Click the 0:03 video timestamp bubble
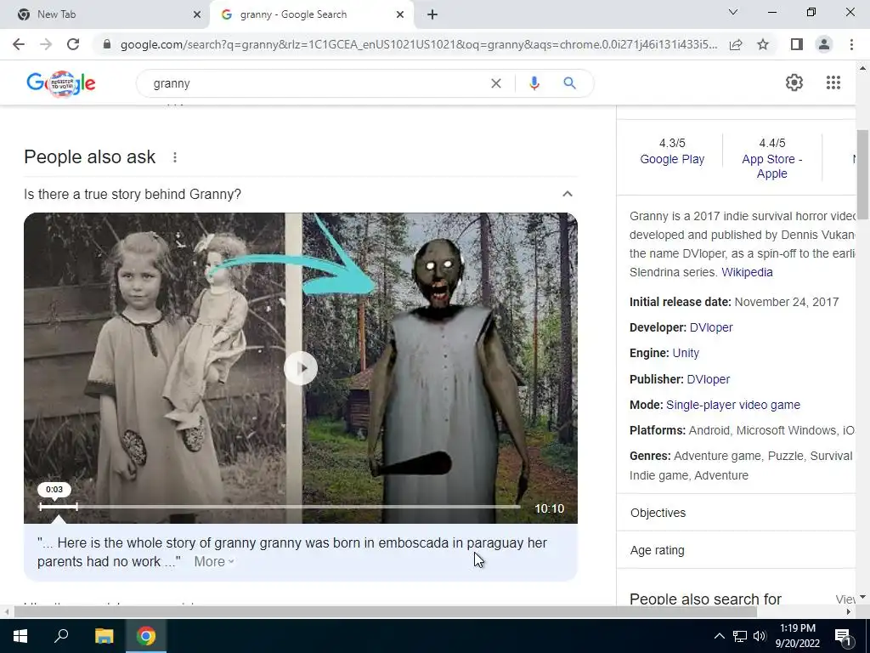870x653 pixels. coord(54,489)
